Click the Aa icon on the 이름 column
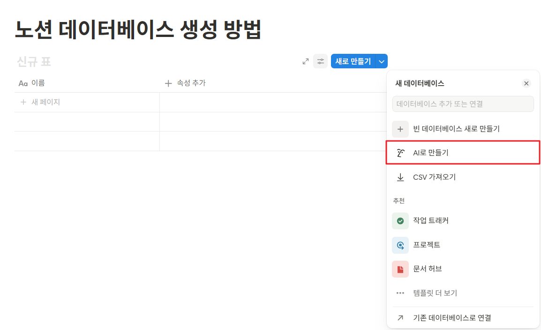Screen dimensions: 541x330 22,83
